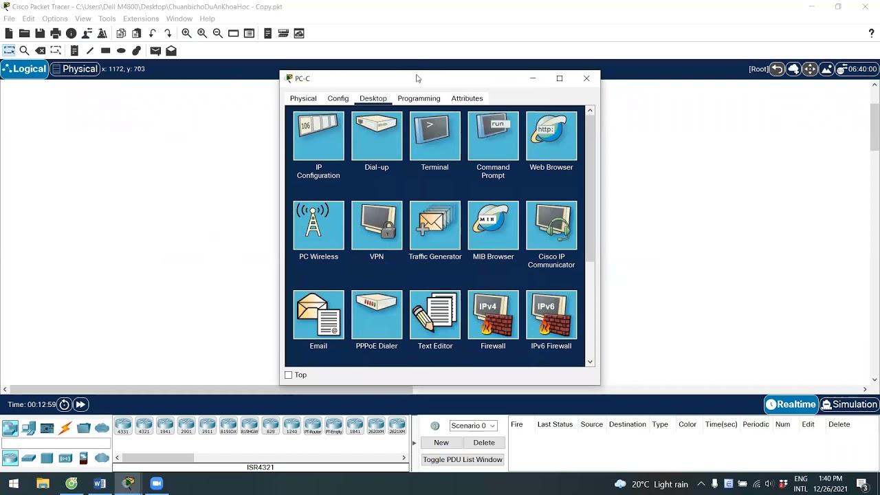Switch to the Config tab

(338, 98)
